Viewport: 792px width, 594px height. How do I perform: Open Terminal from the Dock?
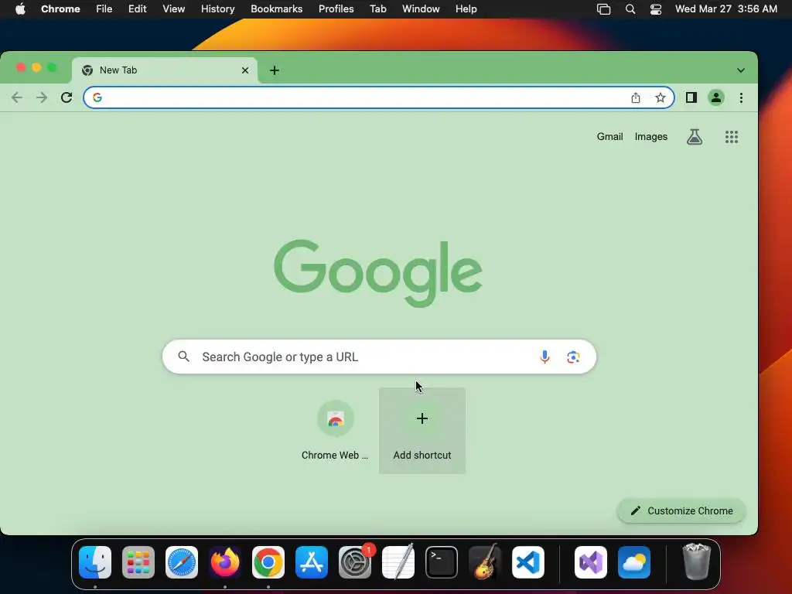(x=442, y=562)
